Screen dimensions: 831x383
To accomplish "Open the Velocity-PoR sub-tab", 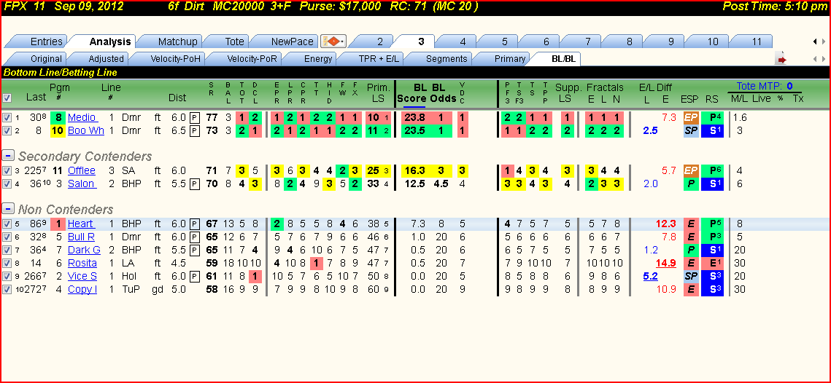I will point(252,59).
